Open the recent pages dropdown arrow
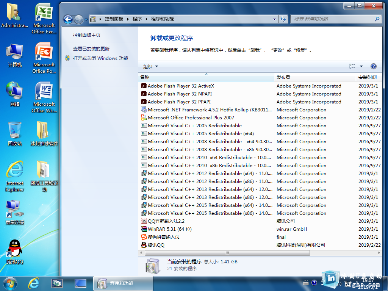This screenshot has width=388, height=291. pyautogui.click(x=86, y=19)
